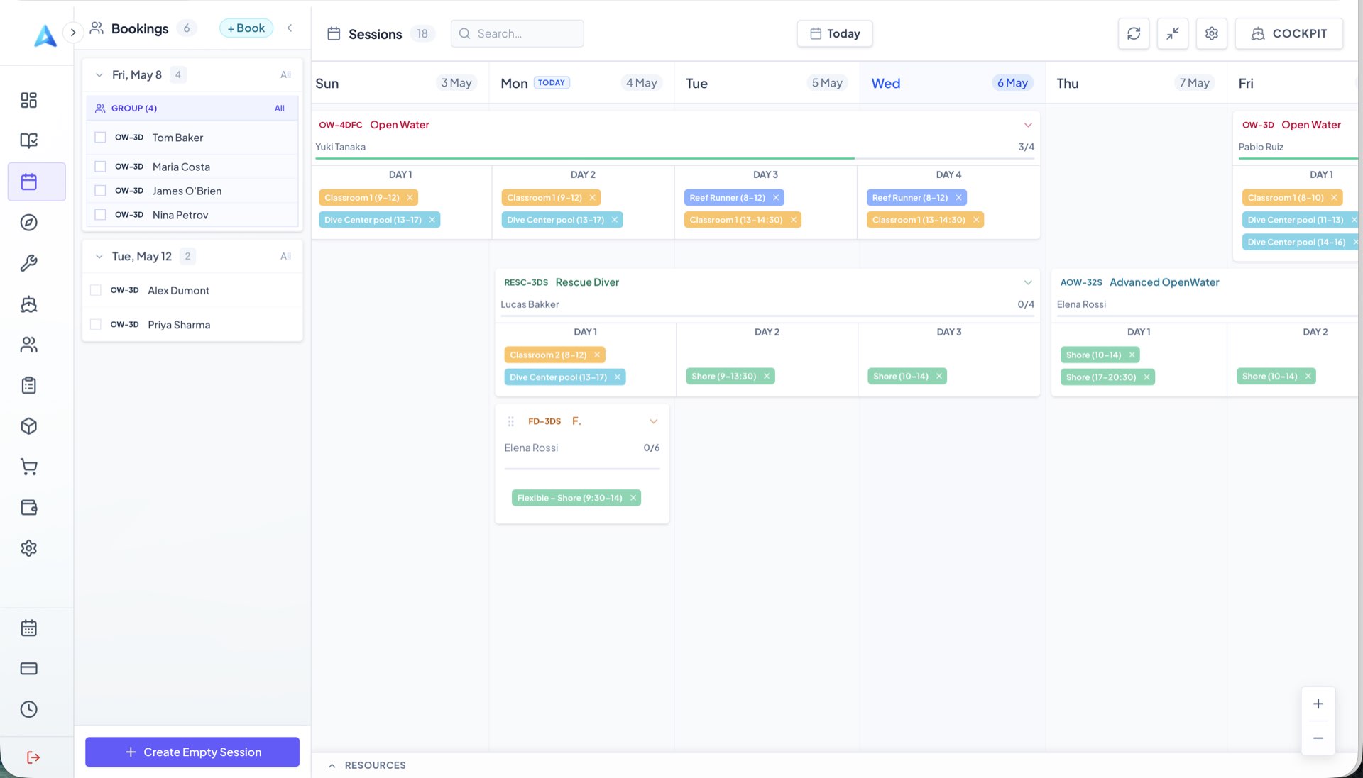
Task: Open the boat icon in sidebar
Action: click(x=28, y=304)
